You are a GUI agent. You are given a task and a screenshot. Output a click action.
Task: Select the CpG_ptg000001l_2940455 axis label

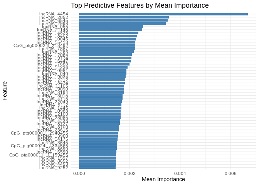tap(39, 133)
